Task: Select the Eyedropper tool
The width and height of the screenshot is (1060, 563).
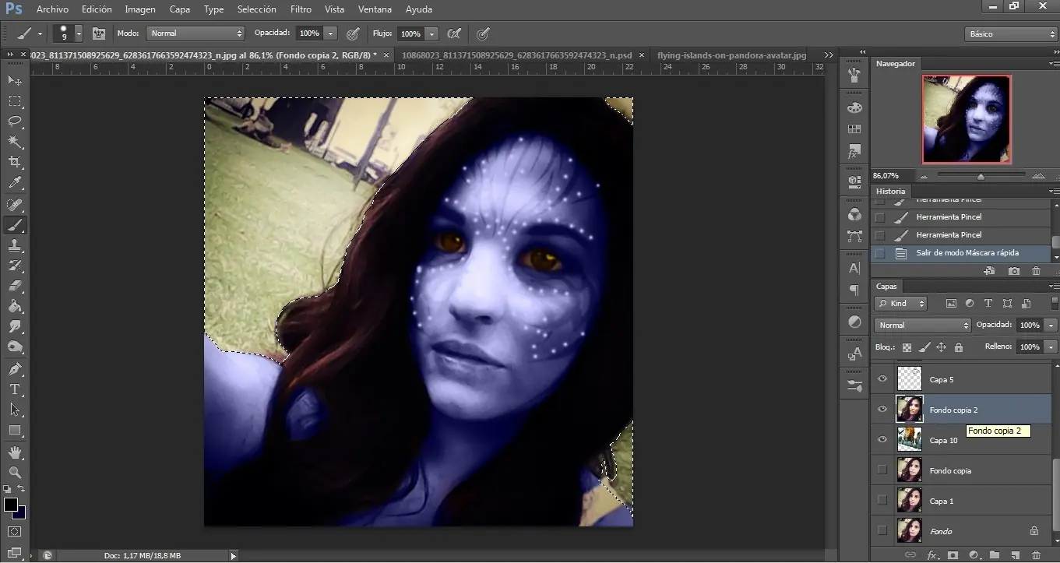Action: 15,183
